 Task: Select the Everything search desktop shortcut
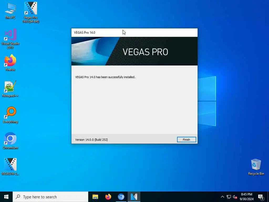pyautogui.click(x=10, y=115)
